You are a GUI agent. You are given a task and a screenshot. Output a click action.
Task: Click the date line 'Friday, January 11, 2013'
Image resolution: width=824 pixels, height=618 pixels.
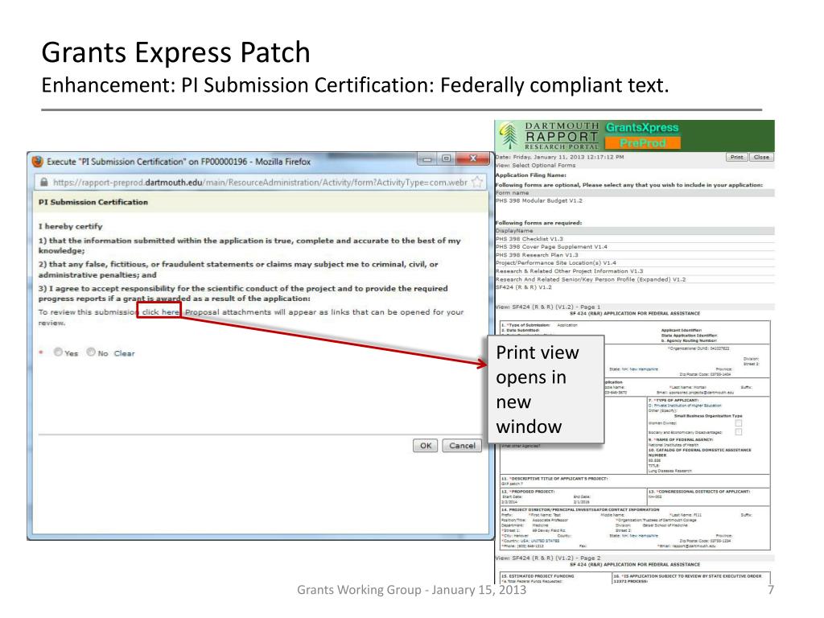click(x=559, y=157)
